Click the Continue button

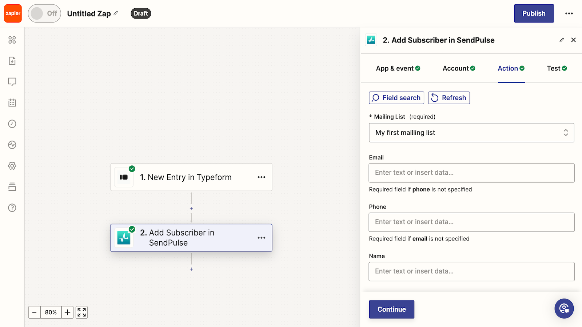click(x=391, y=309)
